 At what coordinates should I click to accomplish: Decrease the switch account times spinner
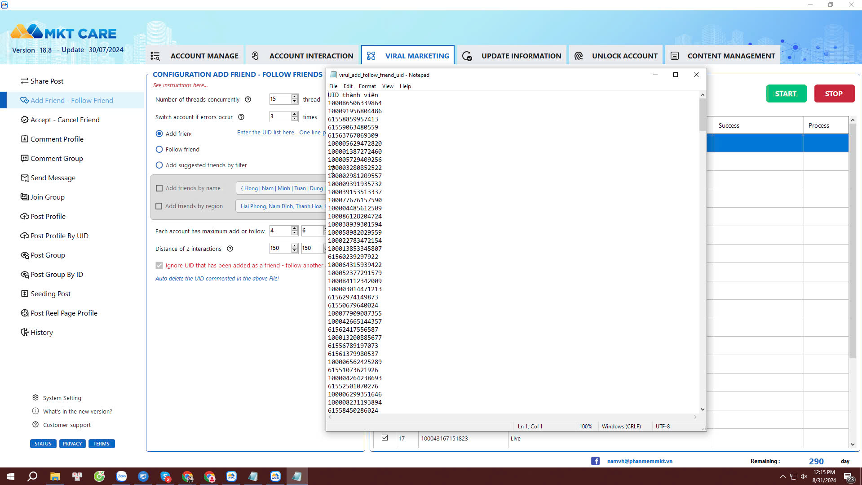click(295, 119)
